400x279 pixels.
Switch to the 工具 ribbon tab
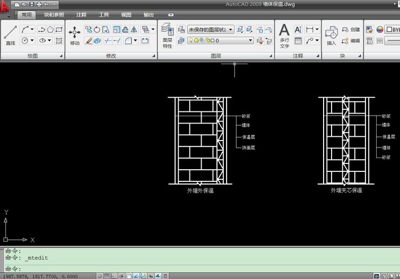coord(103,15)
